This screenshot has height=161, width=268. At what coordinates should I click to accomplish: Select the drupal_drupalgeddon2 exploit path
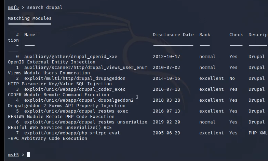(x=79, y=100)
